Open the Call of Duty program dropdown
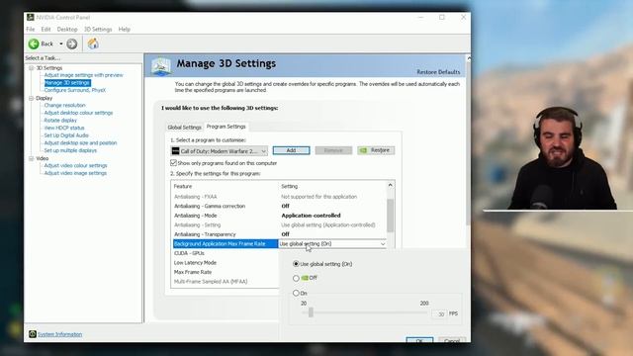 point(220,151)
